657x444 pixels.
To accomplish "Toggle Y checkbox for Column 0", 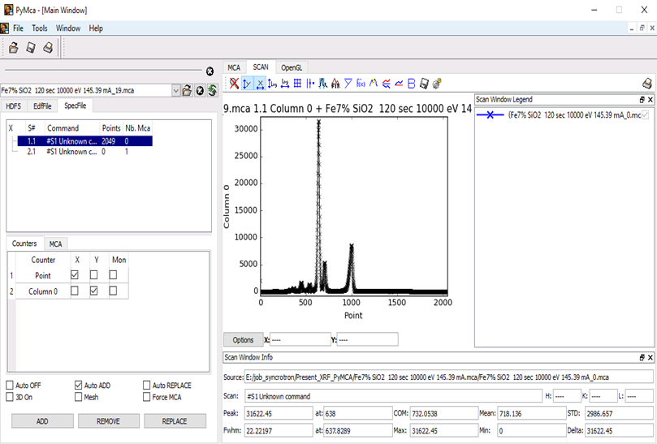I will [94, 291].
